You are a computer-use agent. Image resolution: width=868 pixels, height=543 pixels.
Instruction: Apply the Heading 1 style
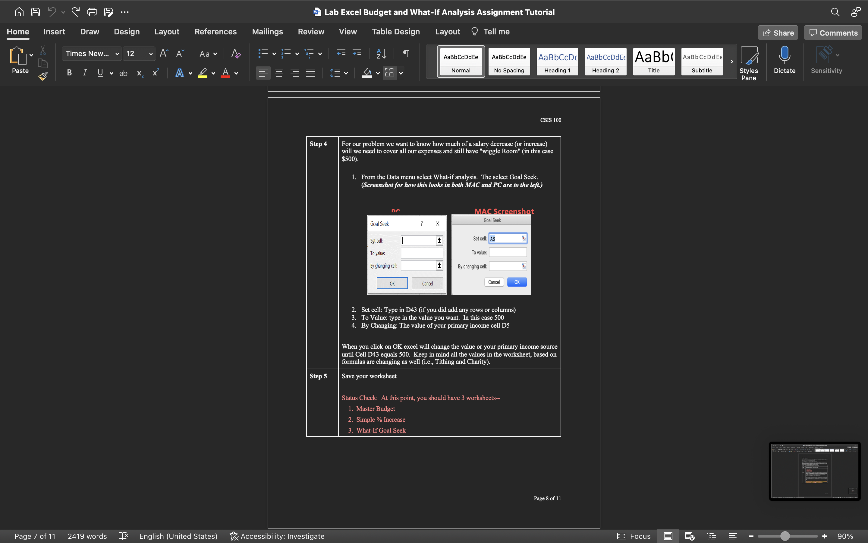coord(557,62)
